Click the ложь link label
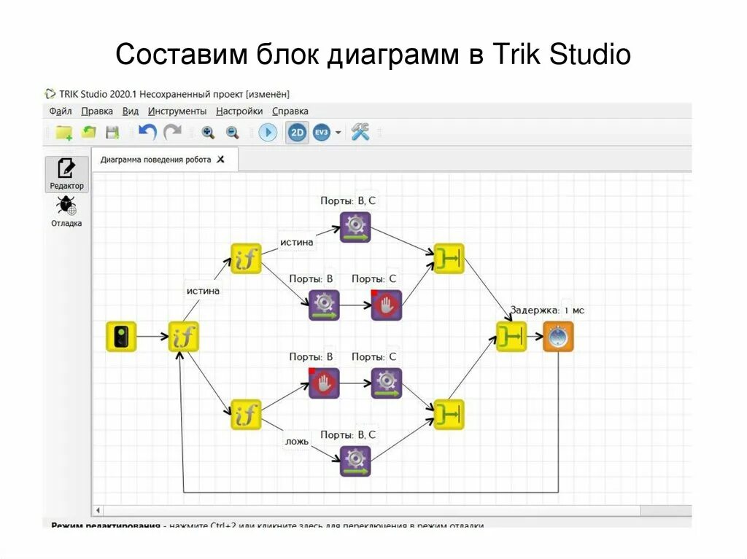Screen dimensions: 747x559 pyautogui.click(x=297, y=442)
